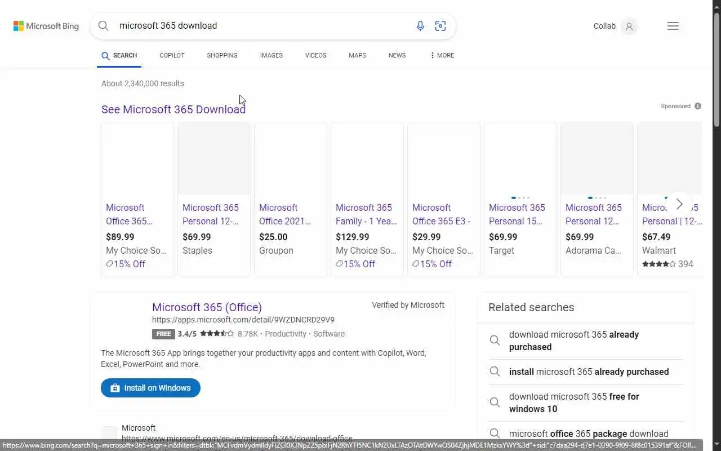Start voice search with microphone icon
The width and height of the screenshot is (721, 451).
pos(420,26)
